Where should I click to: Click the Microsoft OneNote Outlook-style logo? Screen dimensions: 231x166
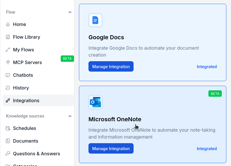click(x=95, y=102)
